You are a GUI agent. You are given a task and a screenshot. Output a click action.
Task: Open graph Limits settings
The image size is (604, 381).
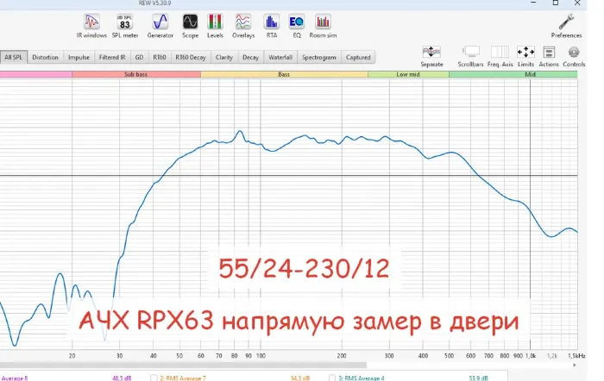[525, 57]
